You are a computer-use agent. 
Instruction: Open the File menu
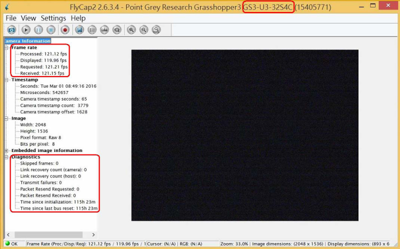(x=11, y=18)
